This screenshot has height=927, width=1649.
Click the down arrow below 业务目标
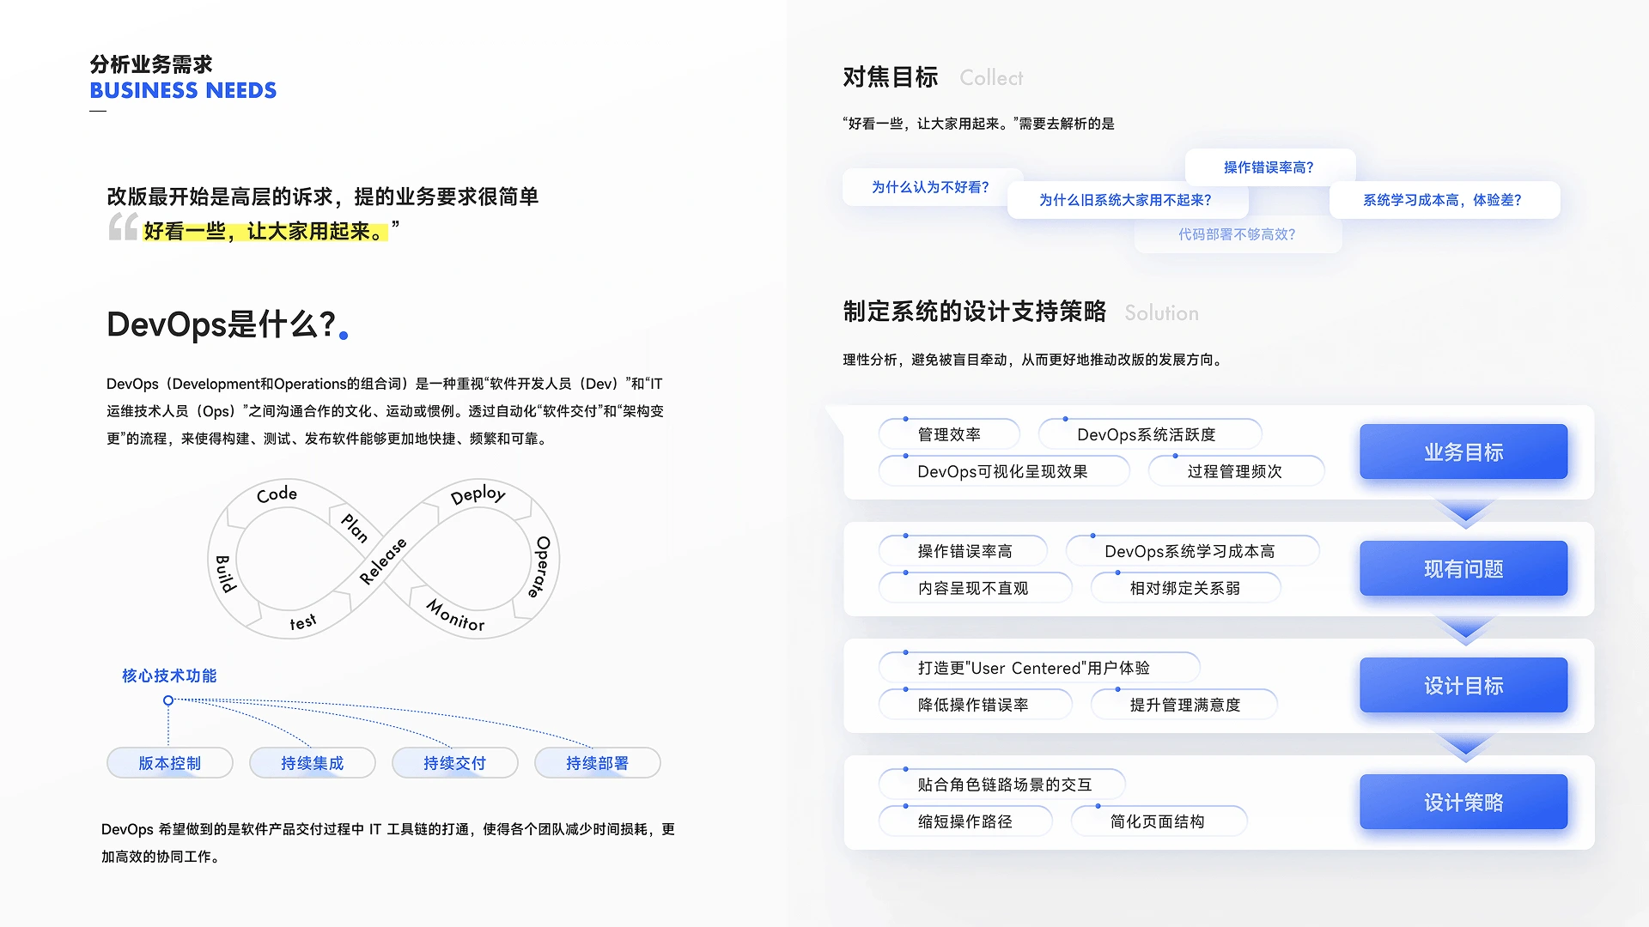click(x=1465, y=513)
